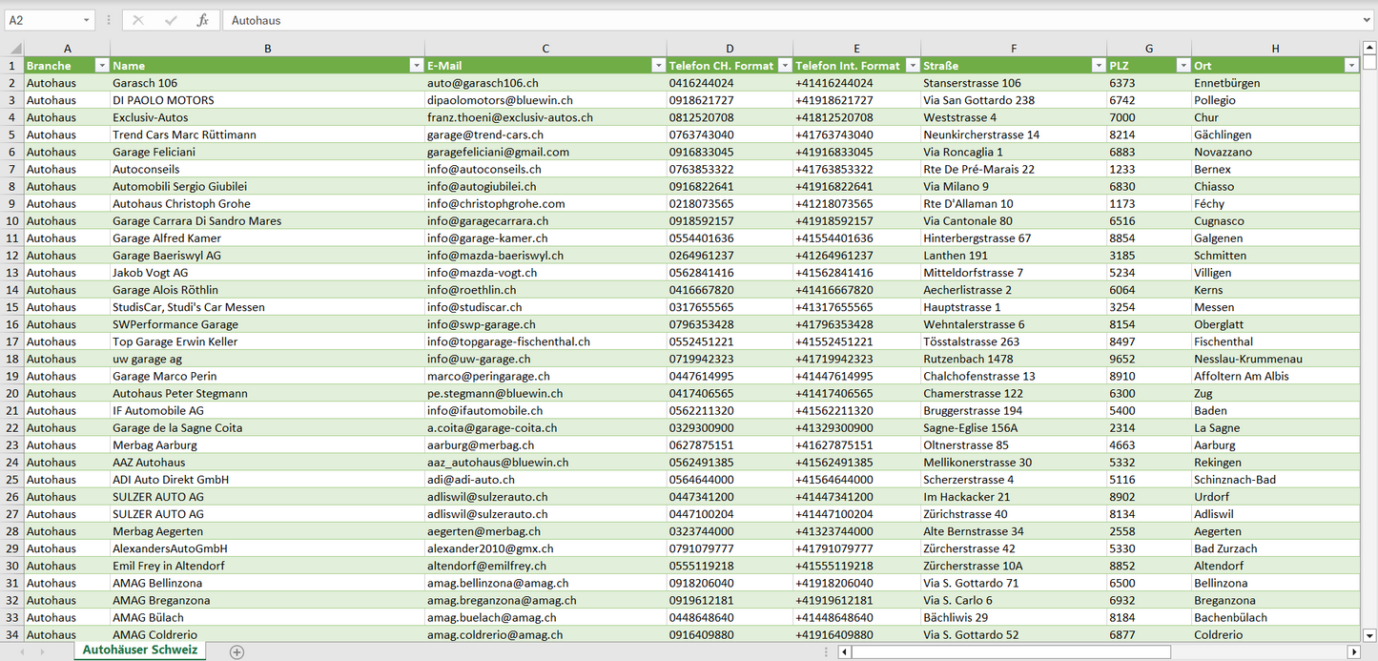Image resolution: width=1378 pixels, height=661 pixels.
Task: Click the Insert Function fx icon
Action: click(202, 20)
